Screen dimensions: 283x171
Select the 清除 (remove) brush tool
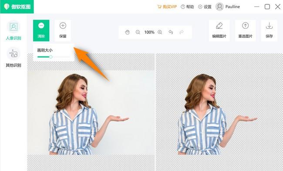tap(41, 30)
